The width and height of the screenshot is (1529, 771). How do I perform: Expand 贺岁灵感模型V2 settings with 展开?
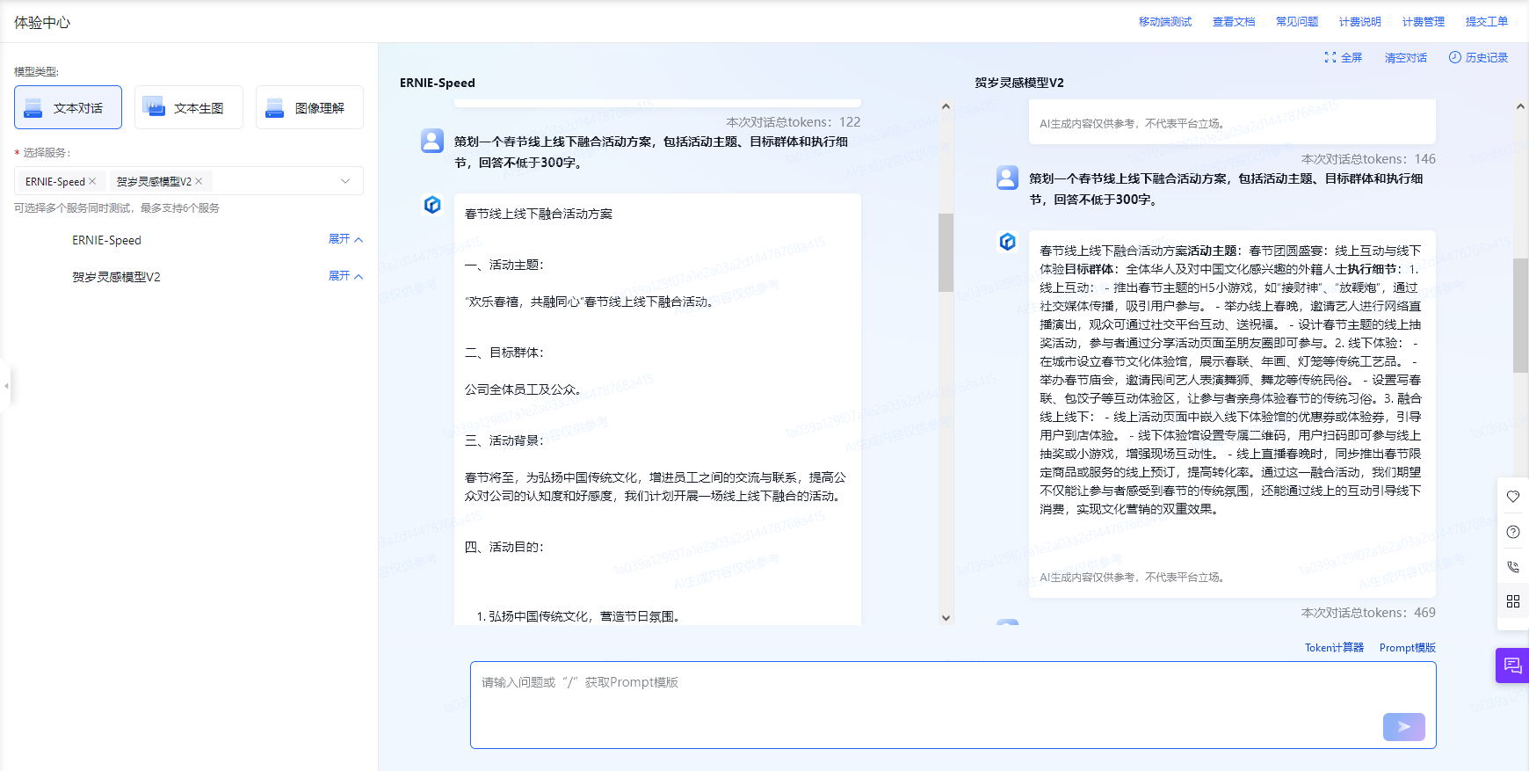(x=345, y=276)
